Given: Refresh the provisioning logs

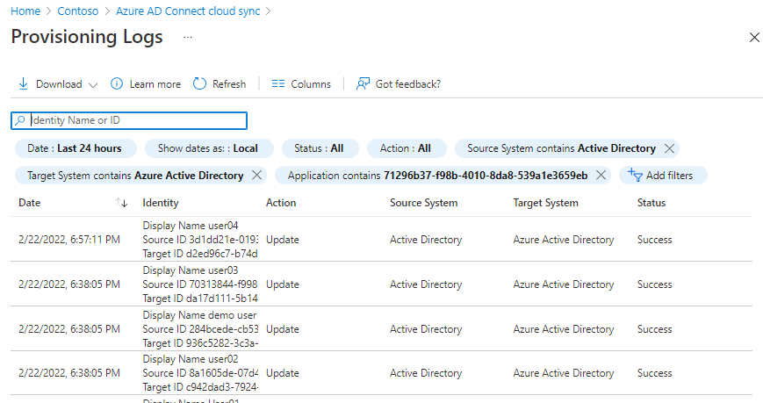Looking at the screenshot, I should click(220, 84).
